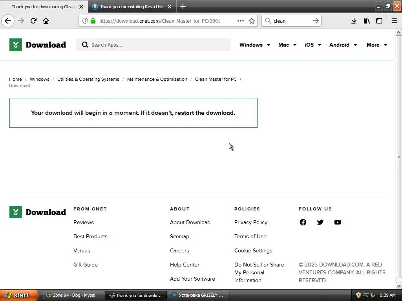The height and width of the screenshot is (301, 402).
Task: Switch to 'Установка GRIZZLY' taskbar window
Action: pyautogui.click(x=198, y=295)
